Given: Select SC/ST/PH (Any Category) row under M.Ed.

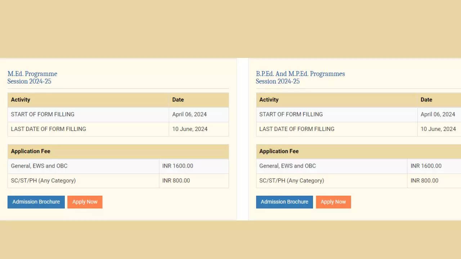Looking at the screenshot, I should (x=43, y=181).
